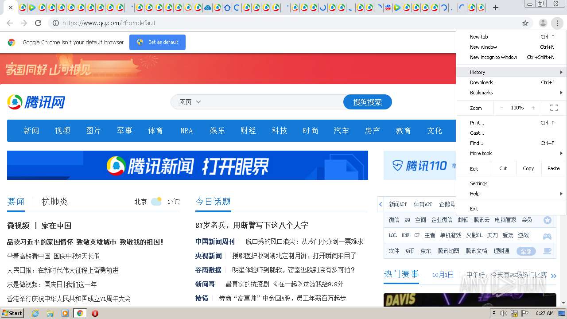
Task: Click the Tencent 腾讯网 logo
Action: click(36, 102)
